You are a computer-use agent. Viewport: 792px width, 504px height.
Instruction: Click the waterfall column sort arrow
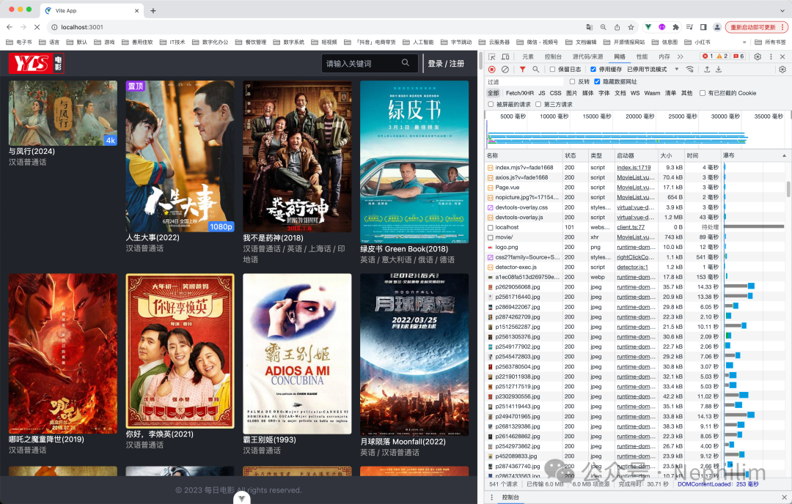point(785,155)
